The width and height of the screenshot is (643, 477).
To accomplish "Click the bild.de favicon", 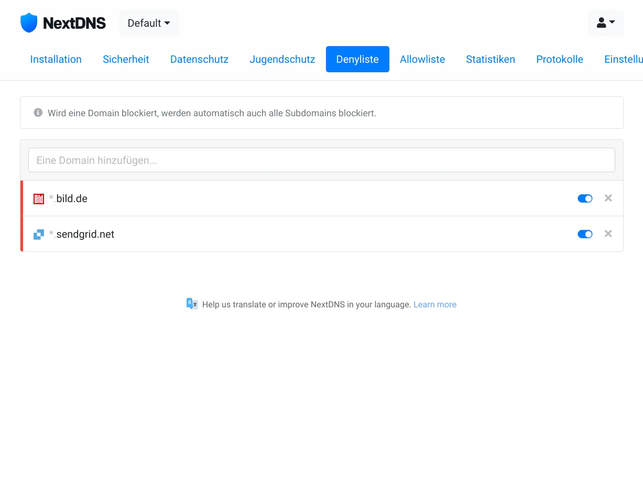I will click(x=39, y=199).
